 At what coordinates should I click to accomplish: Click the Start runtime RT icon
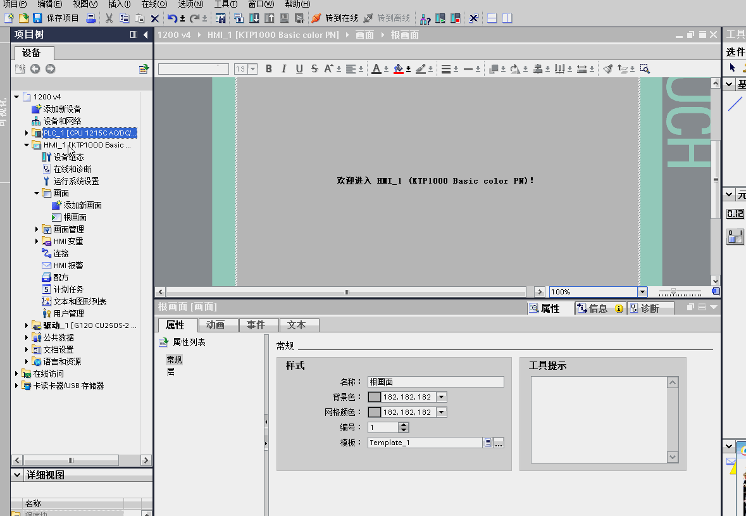click(x=299, y=18)
